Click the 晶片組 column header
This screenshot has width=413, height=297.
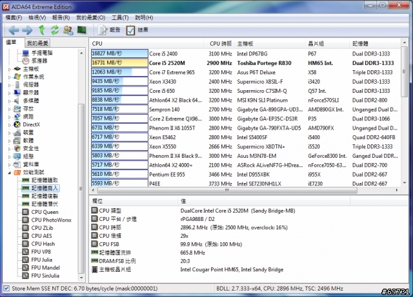[328, 44]
